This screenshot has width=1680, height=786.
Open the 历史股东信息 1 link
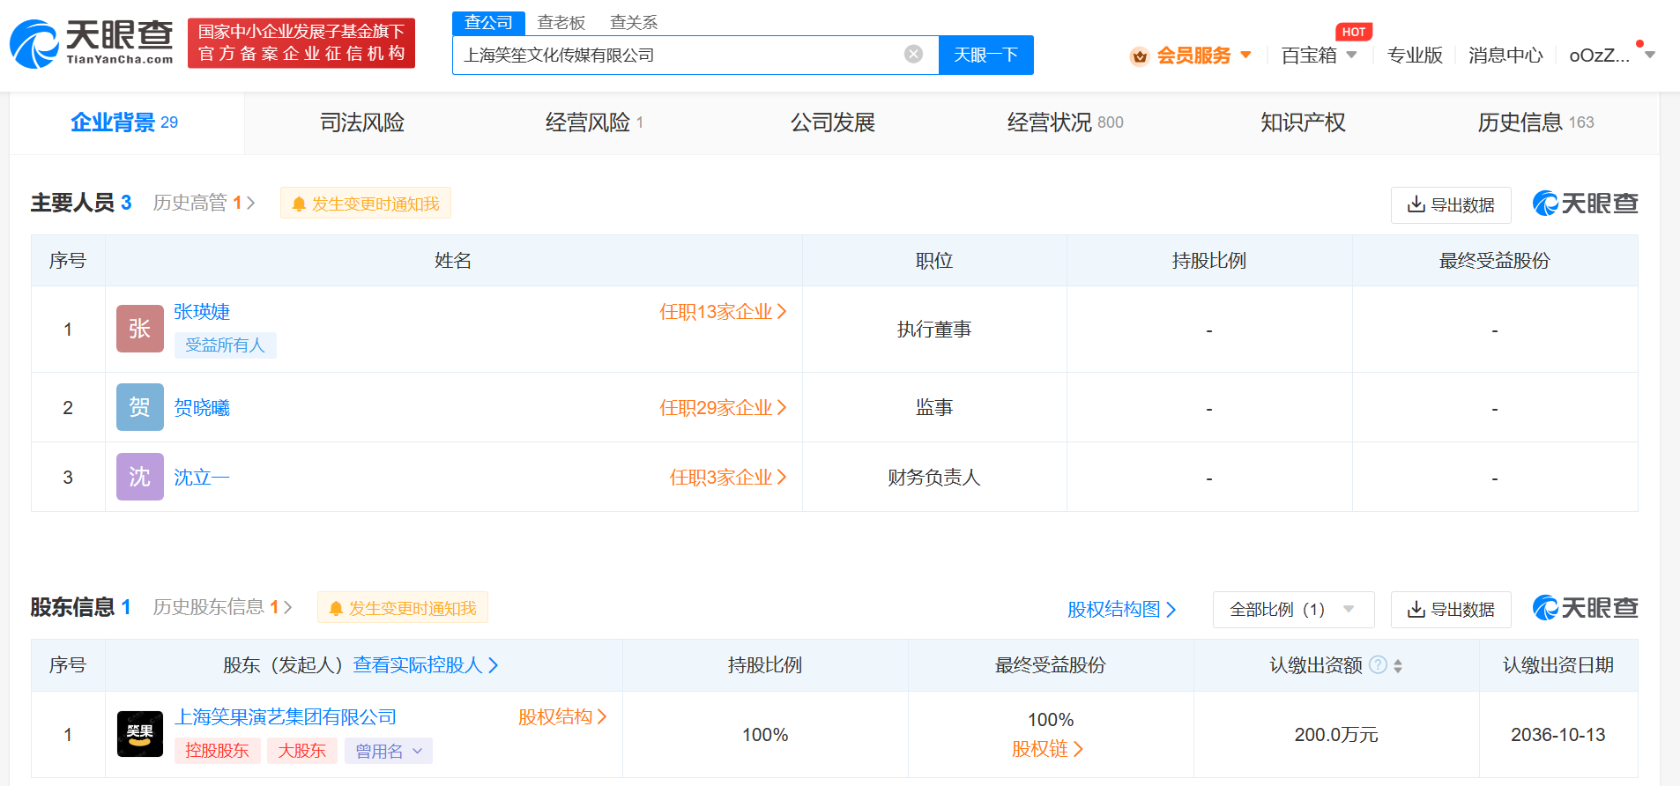pyautogui.click(x=223, y=607)
